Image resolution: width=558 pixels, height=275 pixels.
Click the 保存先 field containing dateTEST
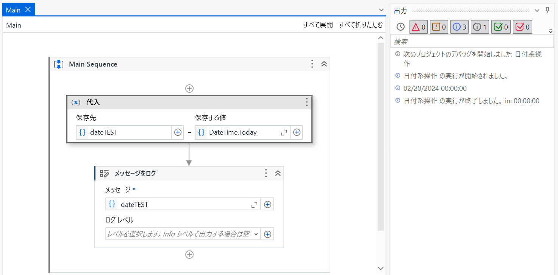click(x=124, y=132)
